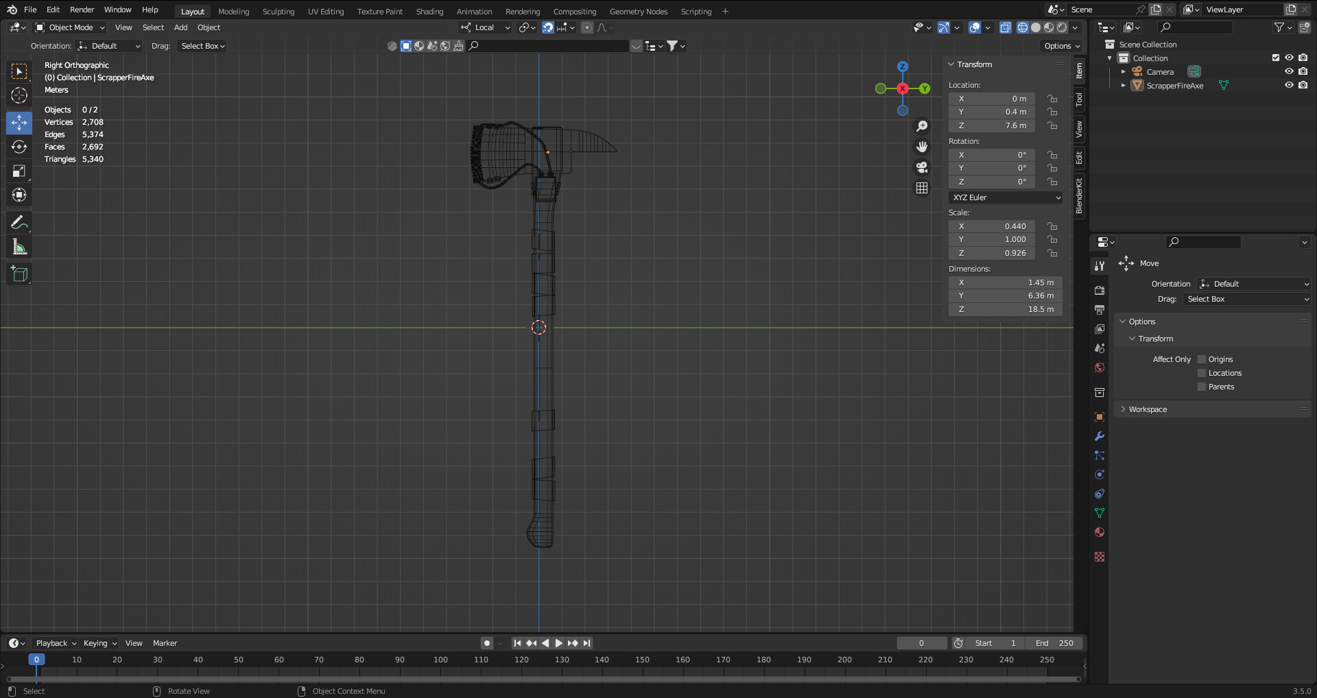Check the Affect Only Parents option

tap(1202, 387)
